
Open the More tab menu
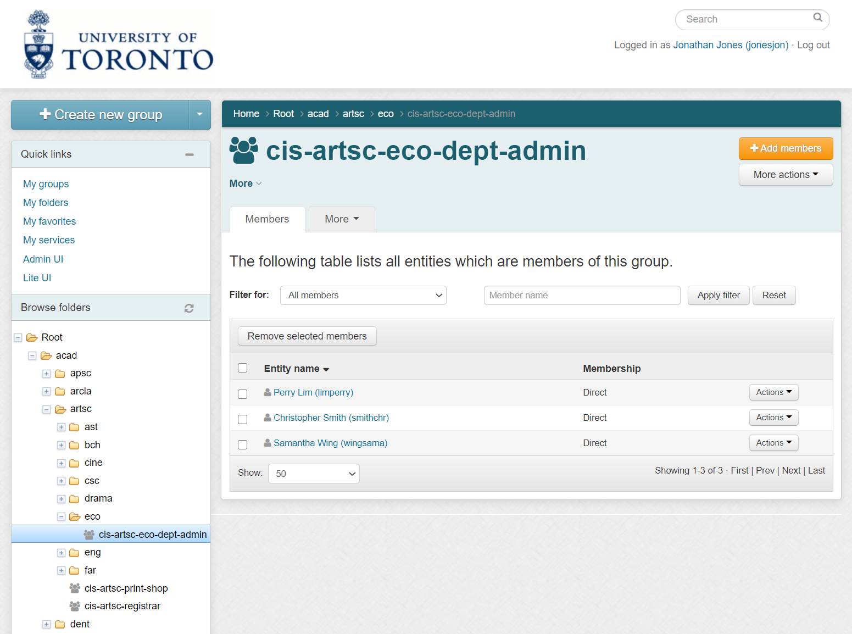point(342,219)
